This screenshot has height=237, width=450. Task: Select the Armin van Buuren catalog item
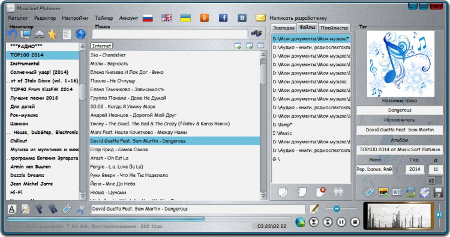click(x=43, y=167)
